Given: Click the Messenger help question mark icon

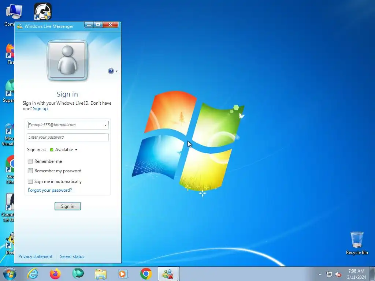Looking at the screenshot, I should tap(111, 71).
